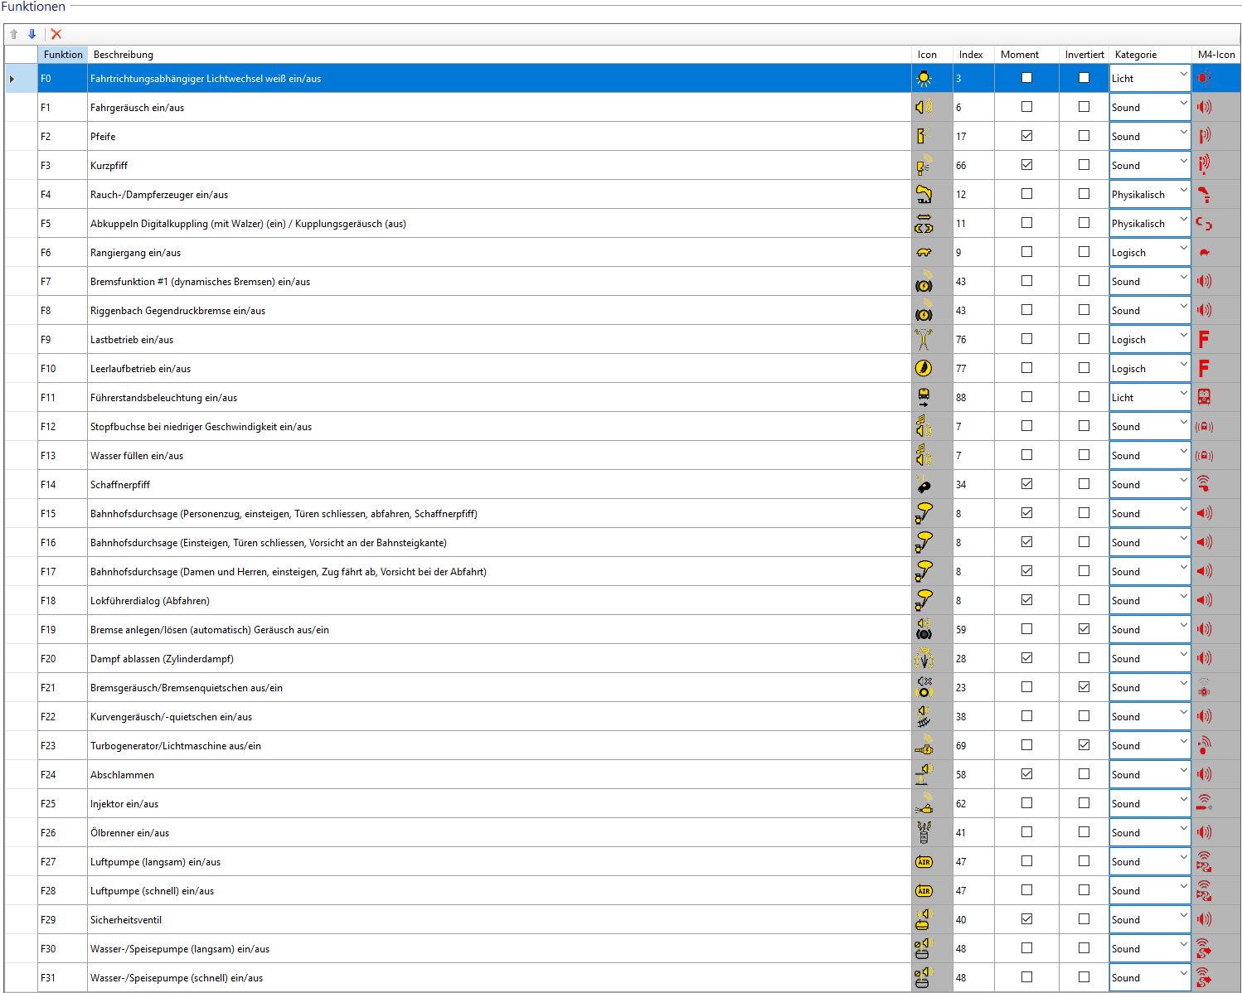Screen dimensions: 1242x993
Task: Click the M4-Icon in F9 row
Action: coord(1204,340)
